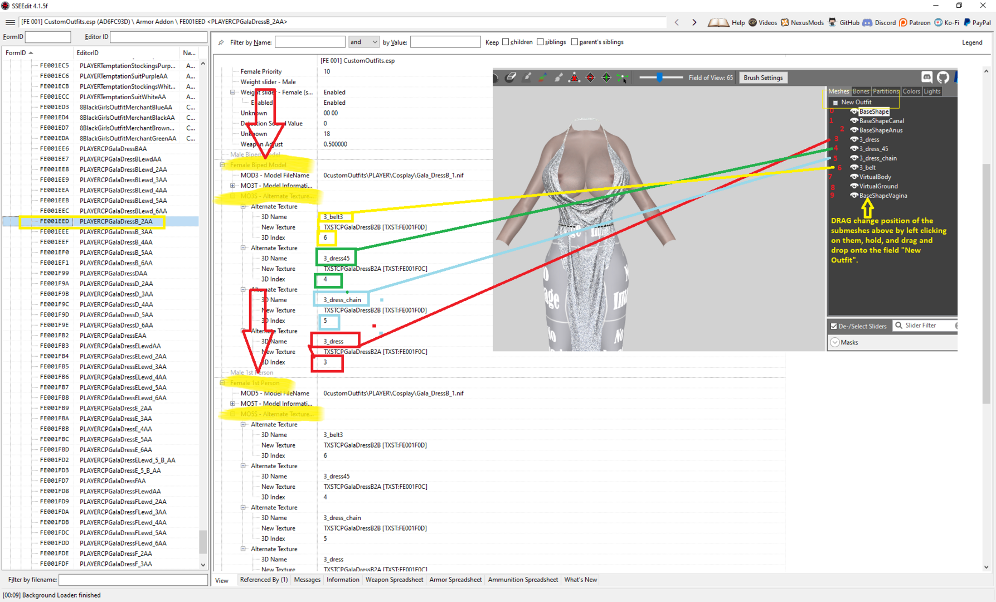The width and height of the screenshot is (996, 602).
Task: Open the What's New tab
Action: pos(580,580)
